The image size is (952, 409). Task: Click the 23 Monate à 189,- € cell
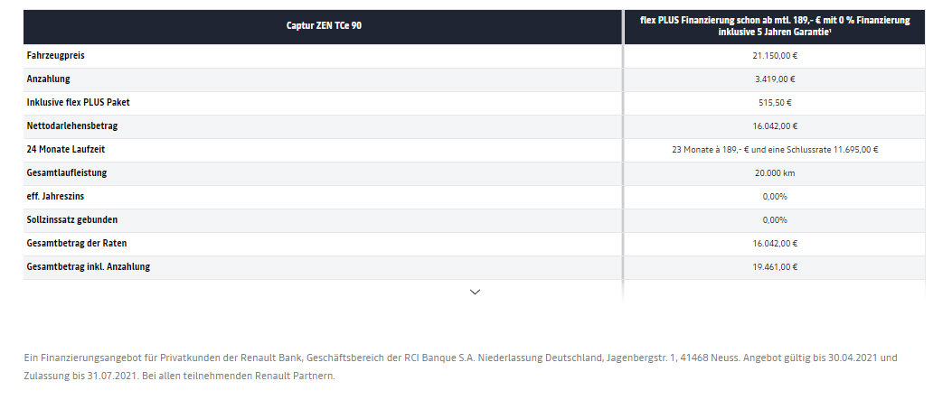(775, 150)
